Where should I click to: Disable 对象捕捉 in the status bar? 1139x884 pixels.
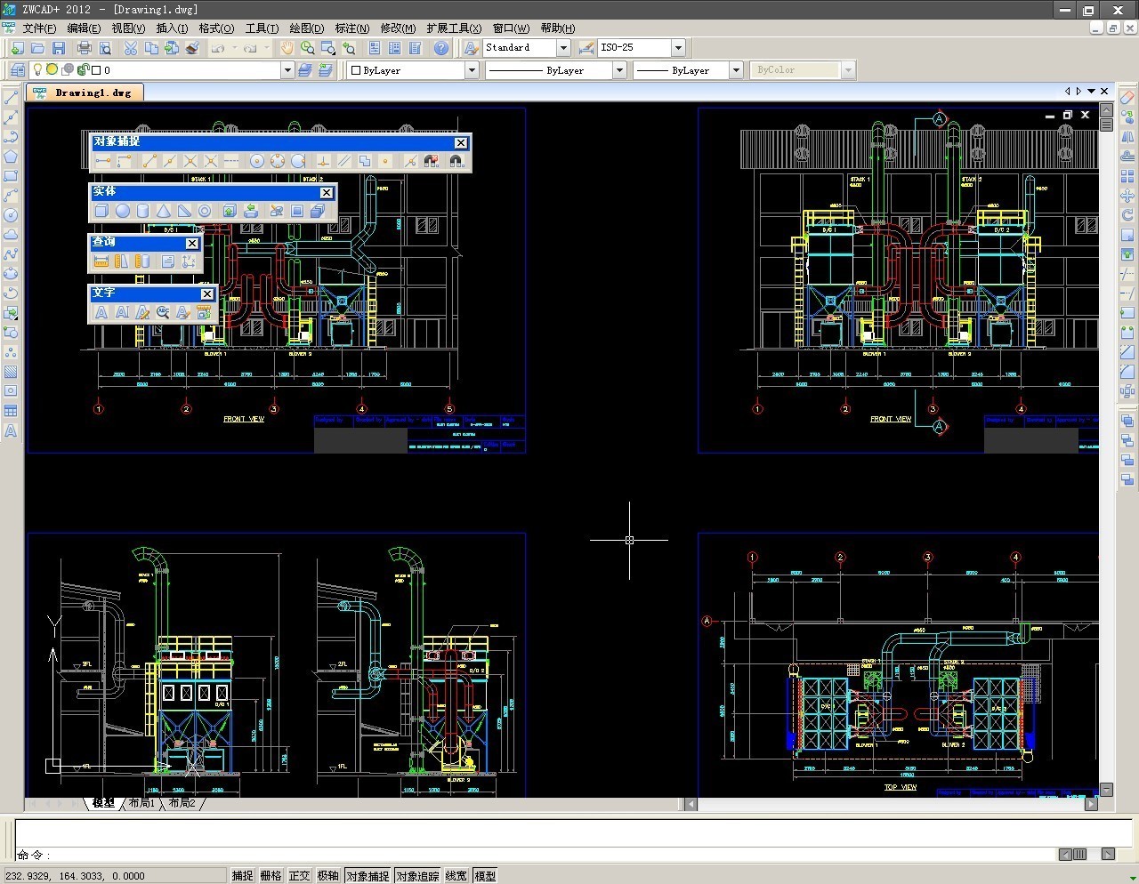click(368, 876)
